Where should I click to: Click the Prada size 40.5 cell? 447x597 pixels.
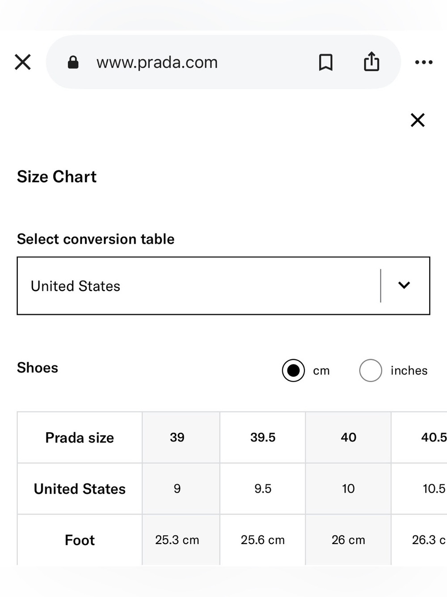point(419,437)
